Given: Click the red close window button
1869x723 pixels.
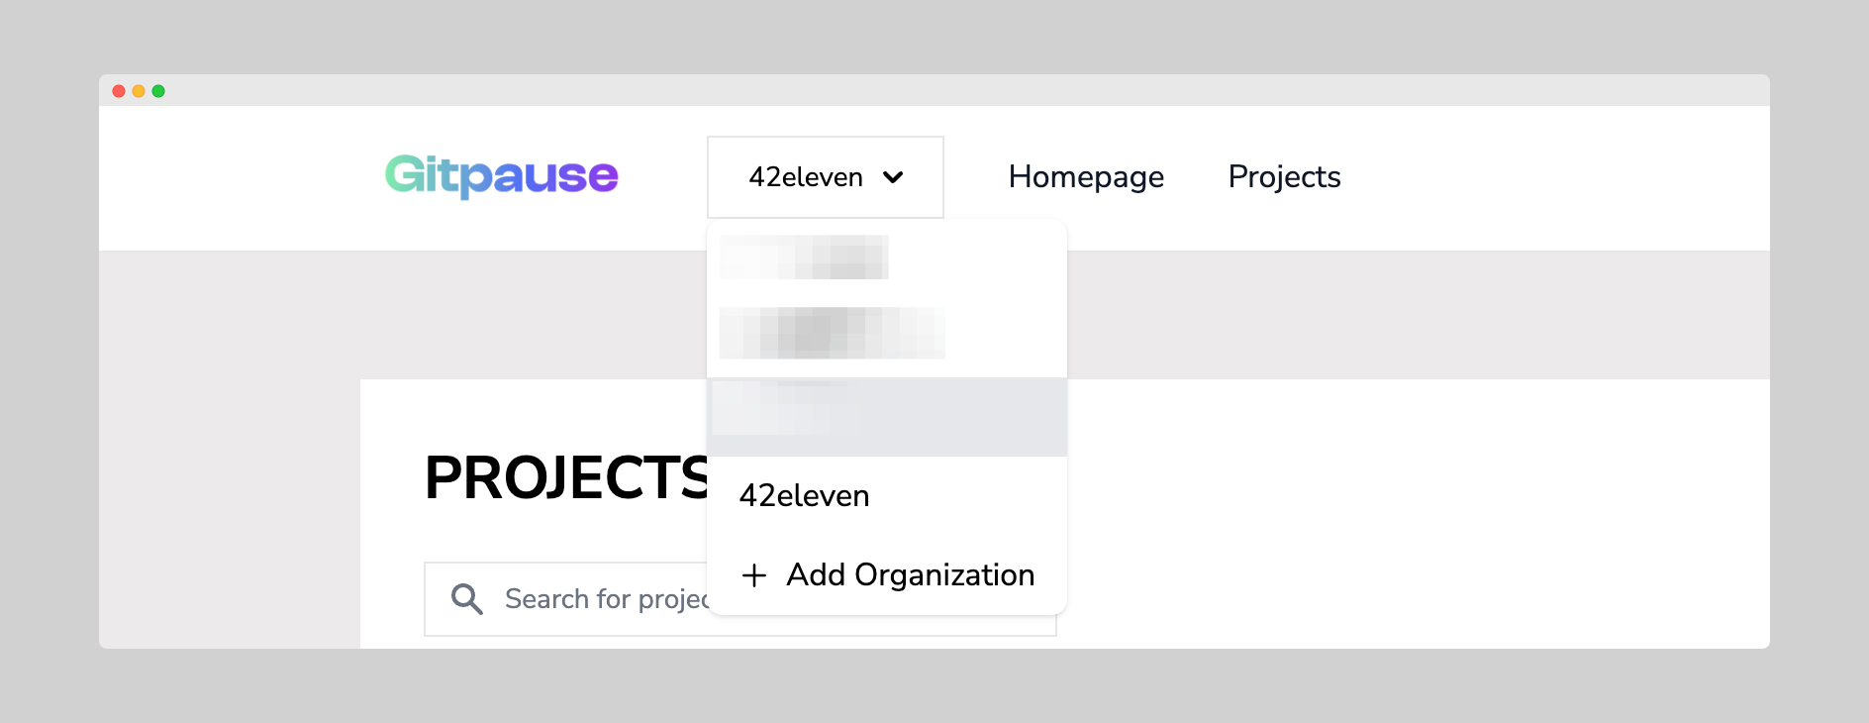Looking at the screenshot, I should tap(119, 91).
